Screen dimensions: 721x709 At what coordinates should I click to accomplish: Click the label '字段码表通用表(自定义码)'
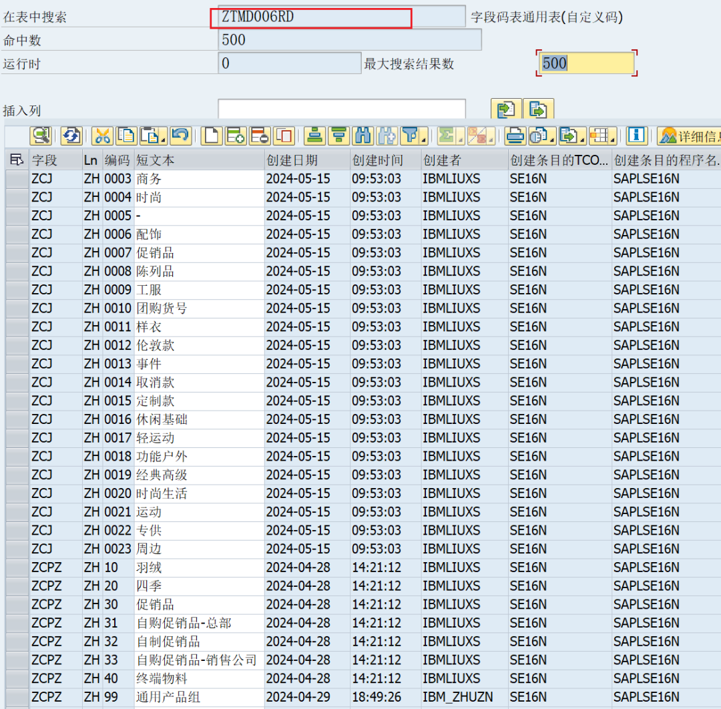[x=547, y=17]
